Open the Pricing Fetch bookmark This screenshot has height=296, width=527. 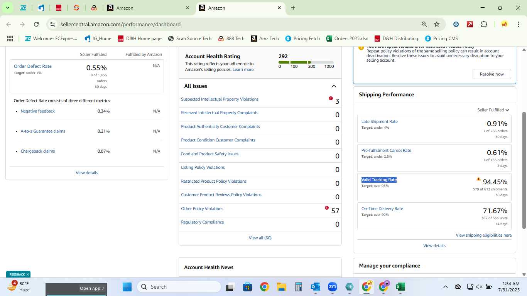click(x=302, y=39)
